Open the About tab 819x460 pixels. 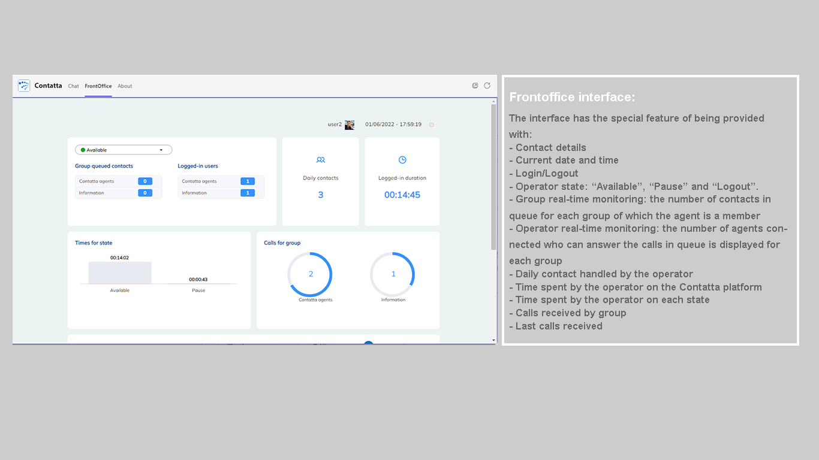[125, 86]
